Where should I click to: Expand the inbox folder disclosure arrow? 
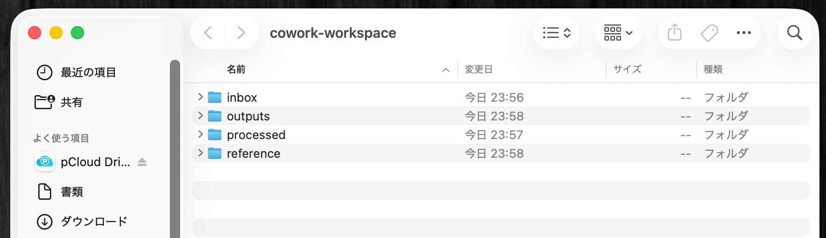(200, 97)
